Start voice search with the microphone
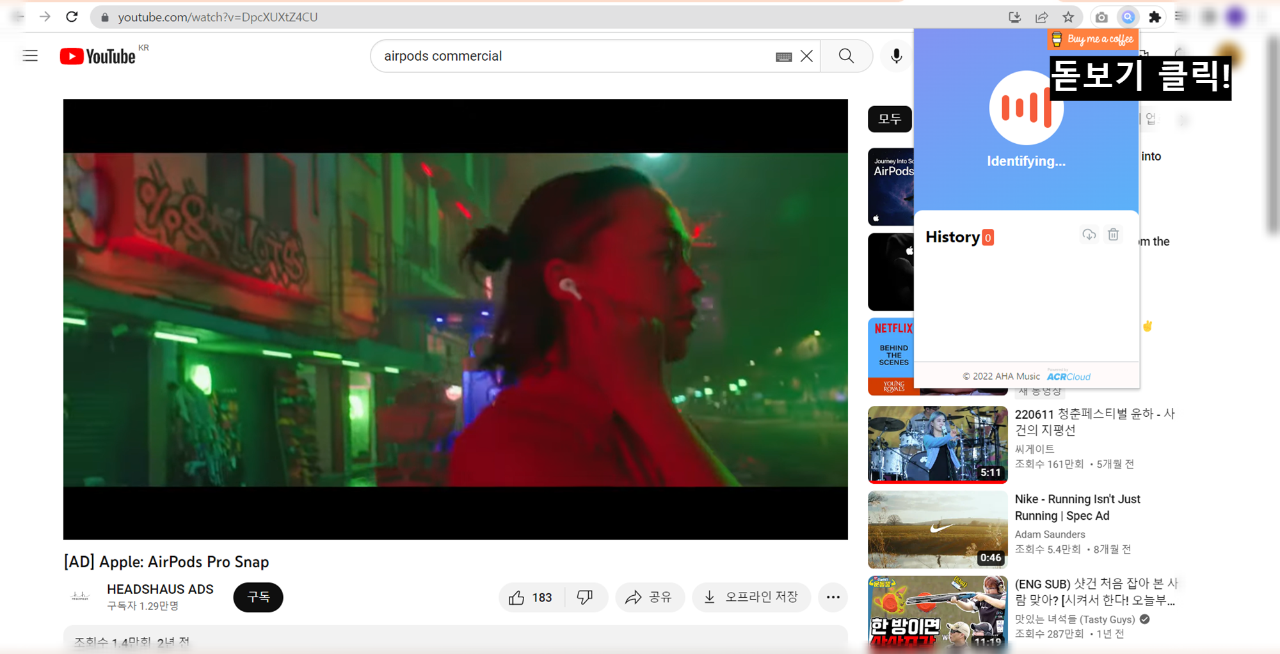This screenshot has width=1280, height=654. click(x=897, y=56)
